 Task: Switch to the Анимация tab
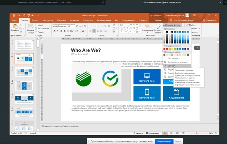click(75, 20)
